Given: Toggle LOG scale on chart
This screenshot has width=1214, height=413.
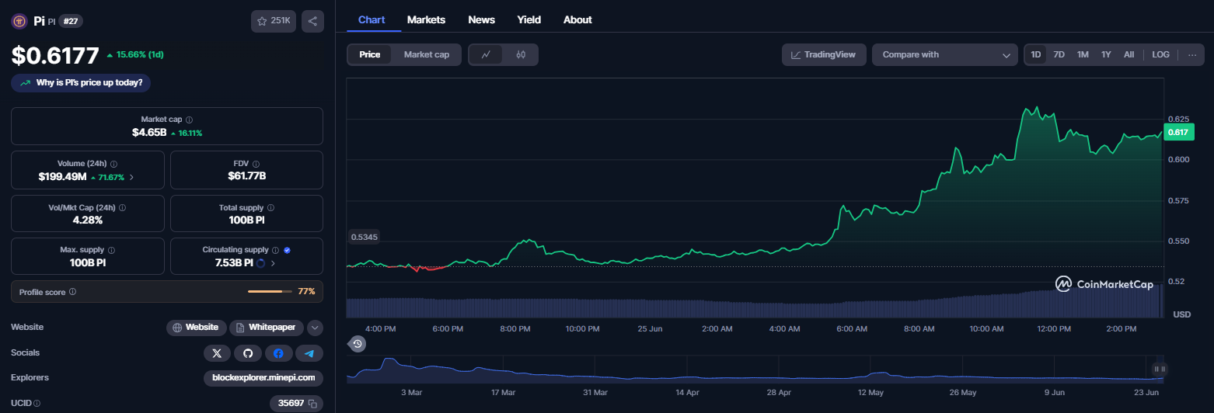Looking at the screenshot, I should [x=1160, y=54].
